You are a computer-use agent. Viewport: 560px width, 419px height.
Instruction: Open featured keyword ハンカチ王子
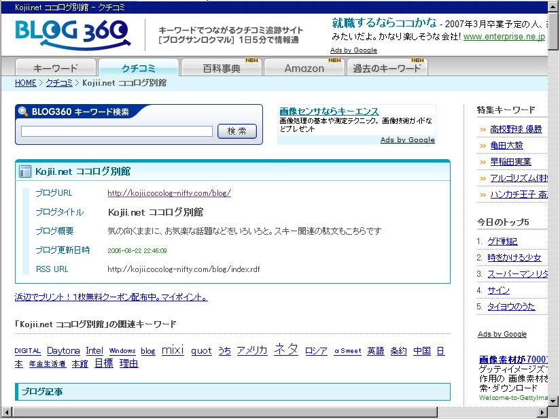(519, 195)
